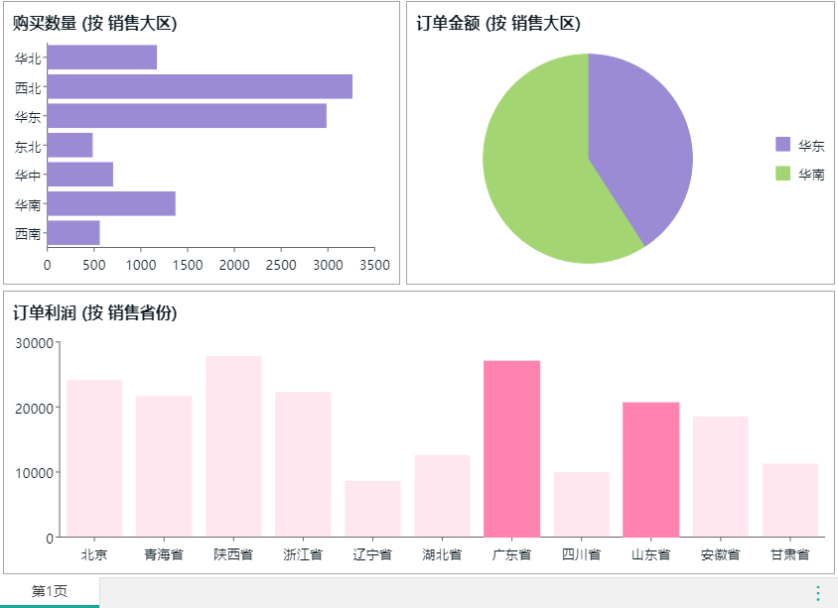The width and height of the screenshot is (838, 608).
Task: Open the vertical three-dot menu at bottom right
Action: (x=817, y=593)
